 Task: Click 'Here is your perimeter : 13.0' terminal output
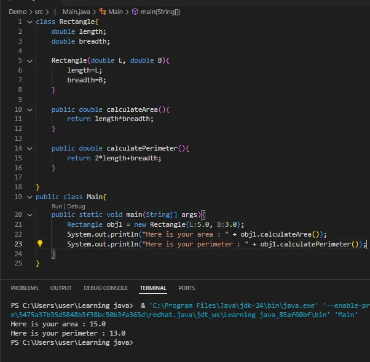point(68,333)
